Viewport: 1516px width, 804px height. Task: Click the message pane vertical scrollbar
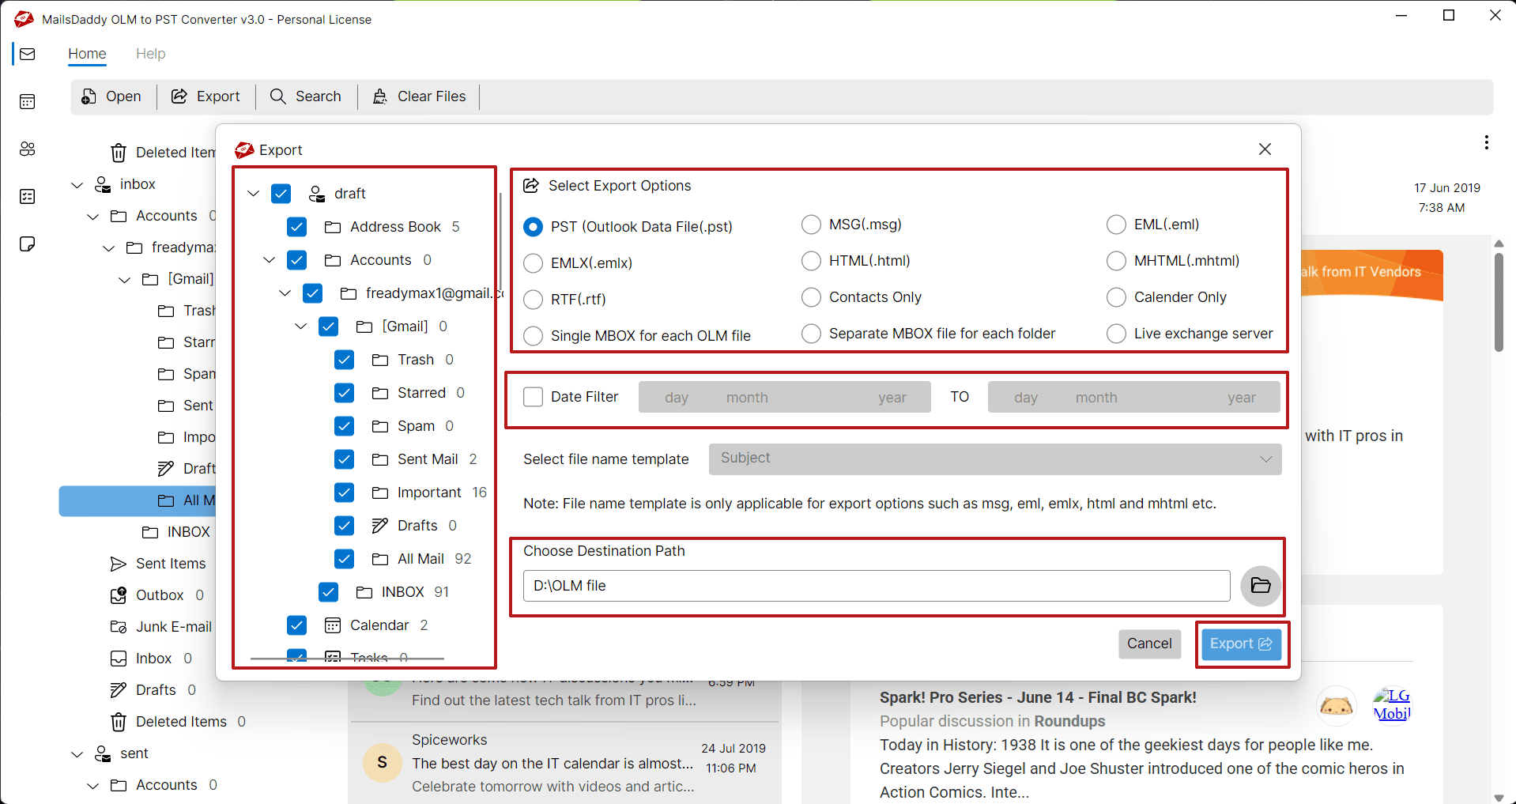(x=1499, y=300)
